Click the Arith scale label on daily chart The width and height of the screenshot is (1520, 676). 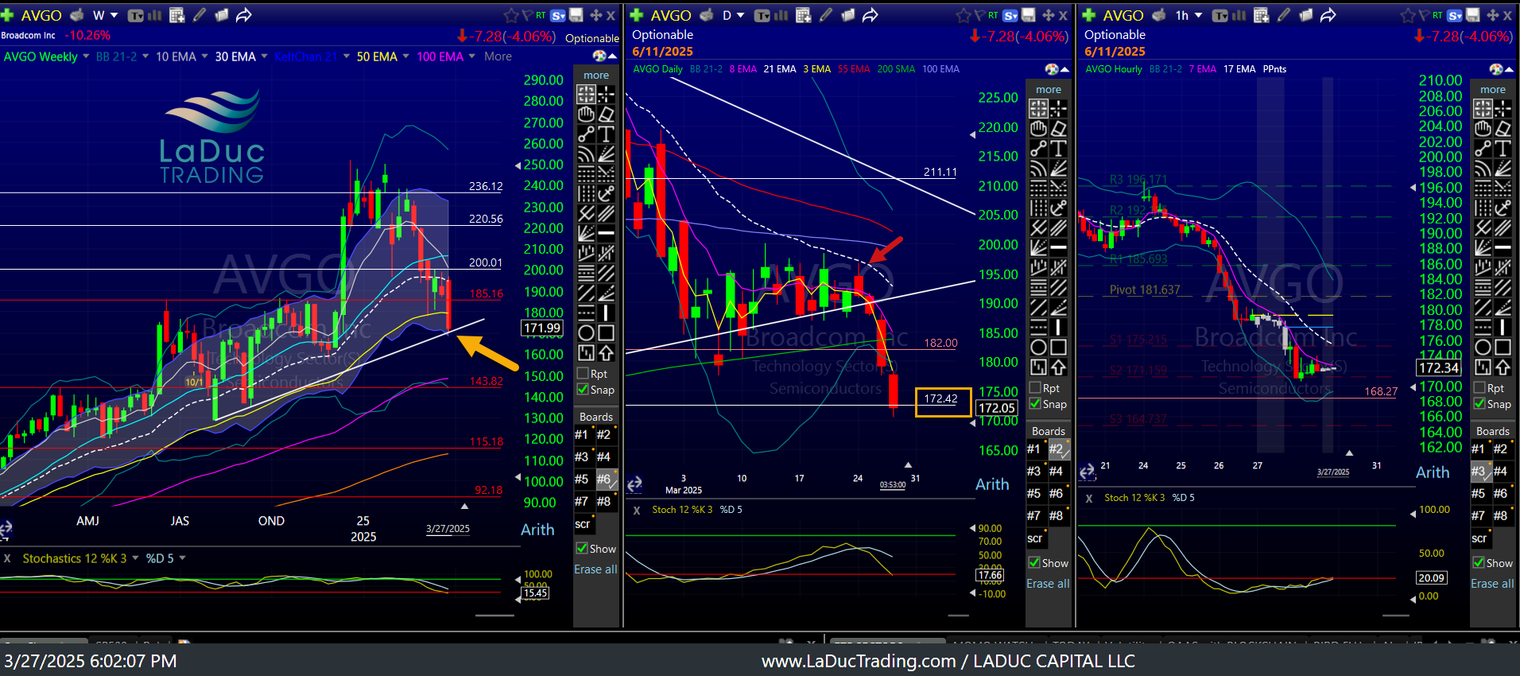click(x=992, y=484)
